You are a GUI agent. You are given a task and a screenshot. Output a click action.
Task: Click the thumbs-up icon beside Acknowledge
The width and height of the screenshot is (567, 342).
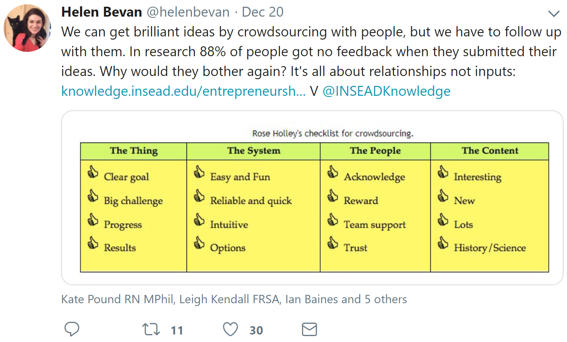pyautogui.click(x=333, y=172)
